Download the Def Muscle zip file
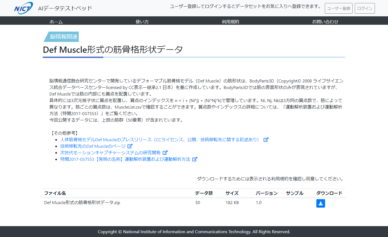 (321, 203)
